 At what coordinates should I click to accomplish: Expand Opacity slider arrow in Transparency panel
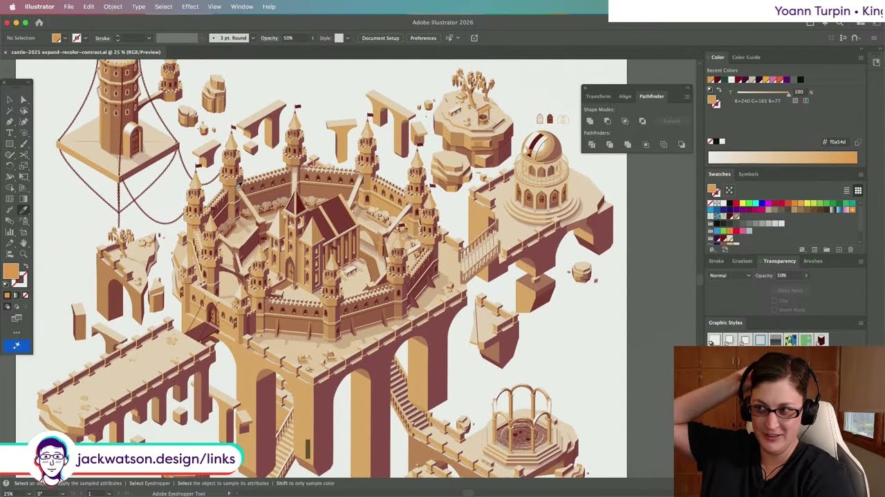point(805,275)
